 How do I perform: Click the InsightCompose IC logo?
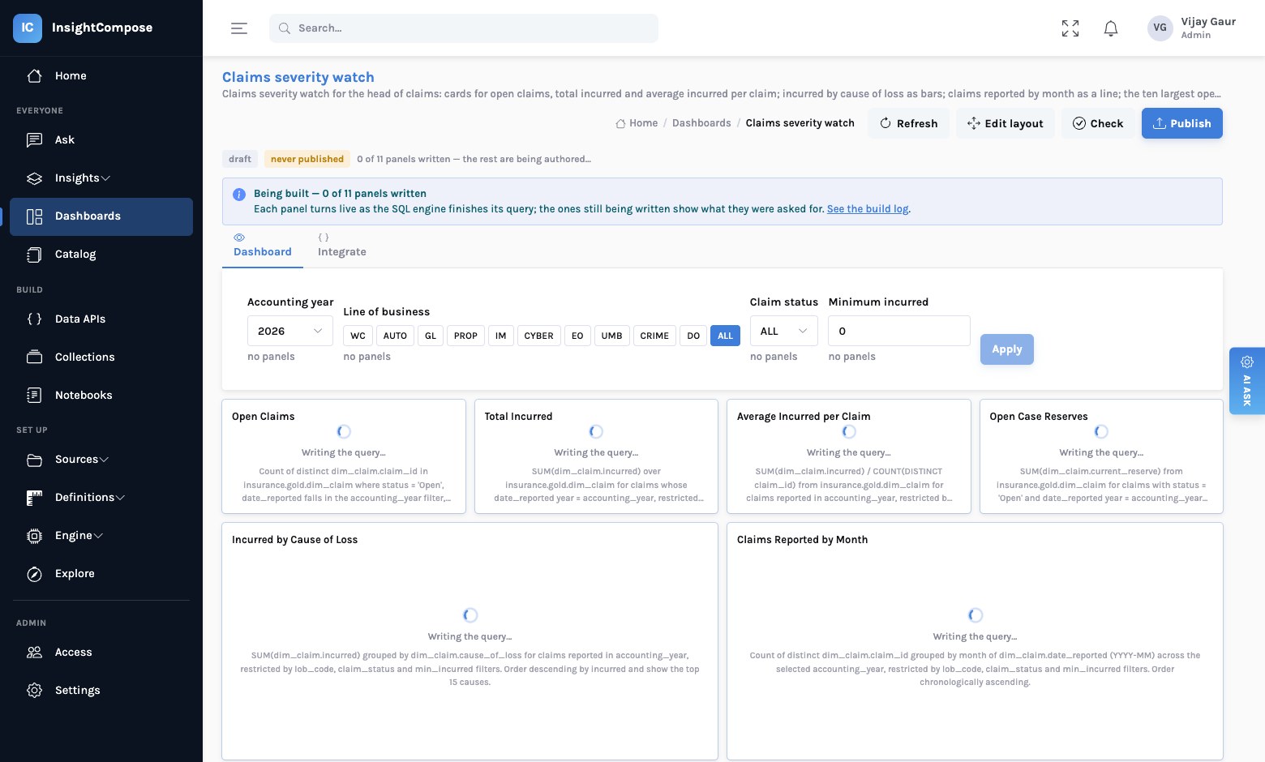27,28
